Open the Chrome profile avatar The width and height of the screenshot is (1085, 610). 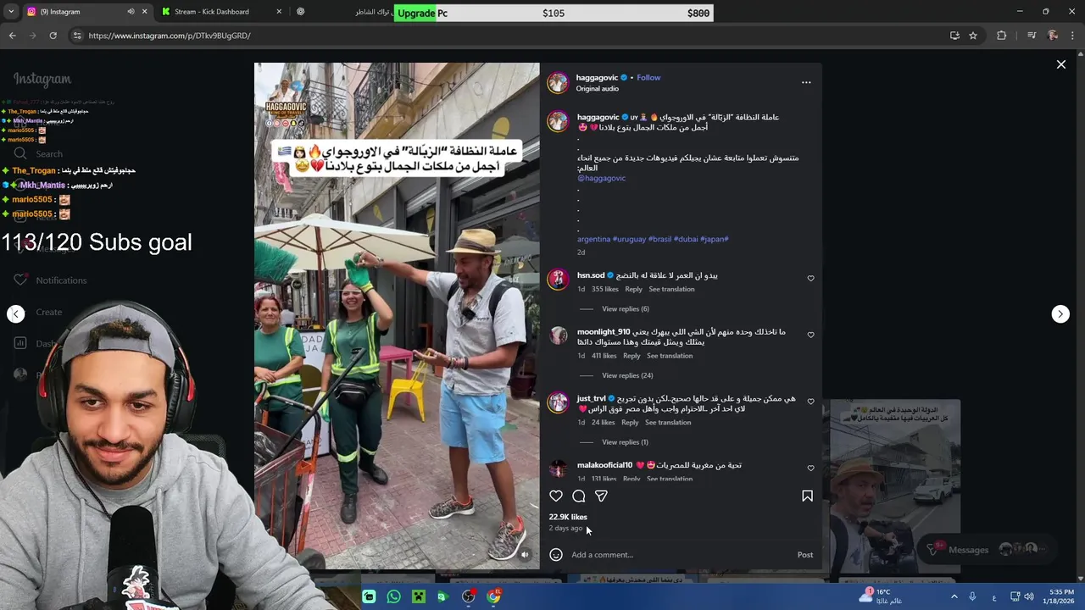tap(1053, 36)
